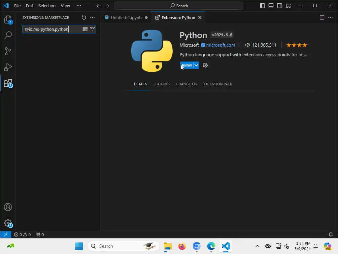338x254 pixels.
Task: Open the File menu
Action: click(x=17, y=6)
